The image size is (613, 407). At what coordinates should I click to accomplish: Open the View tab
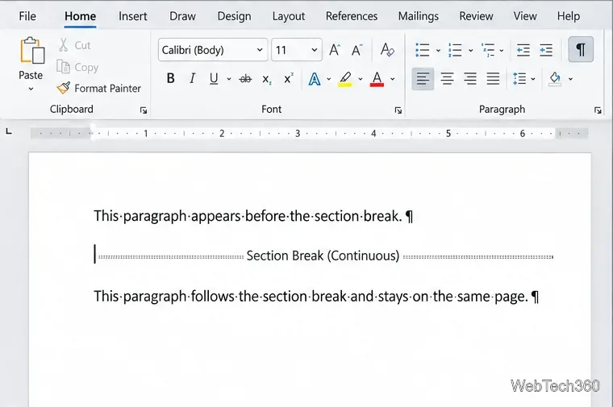click(x=525, y=16)
